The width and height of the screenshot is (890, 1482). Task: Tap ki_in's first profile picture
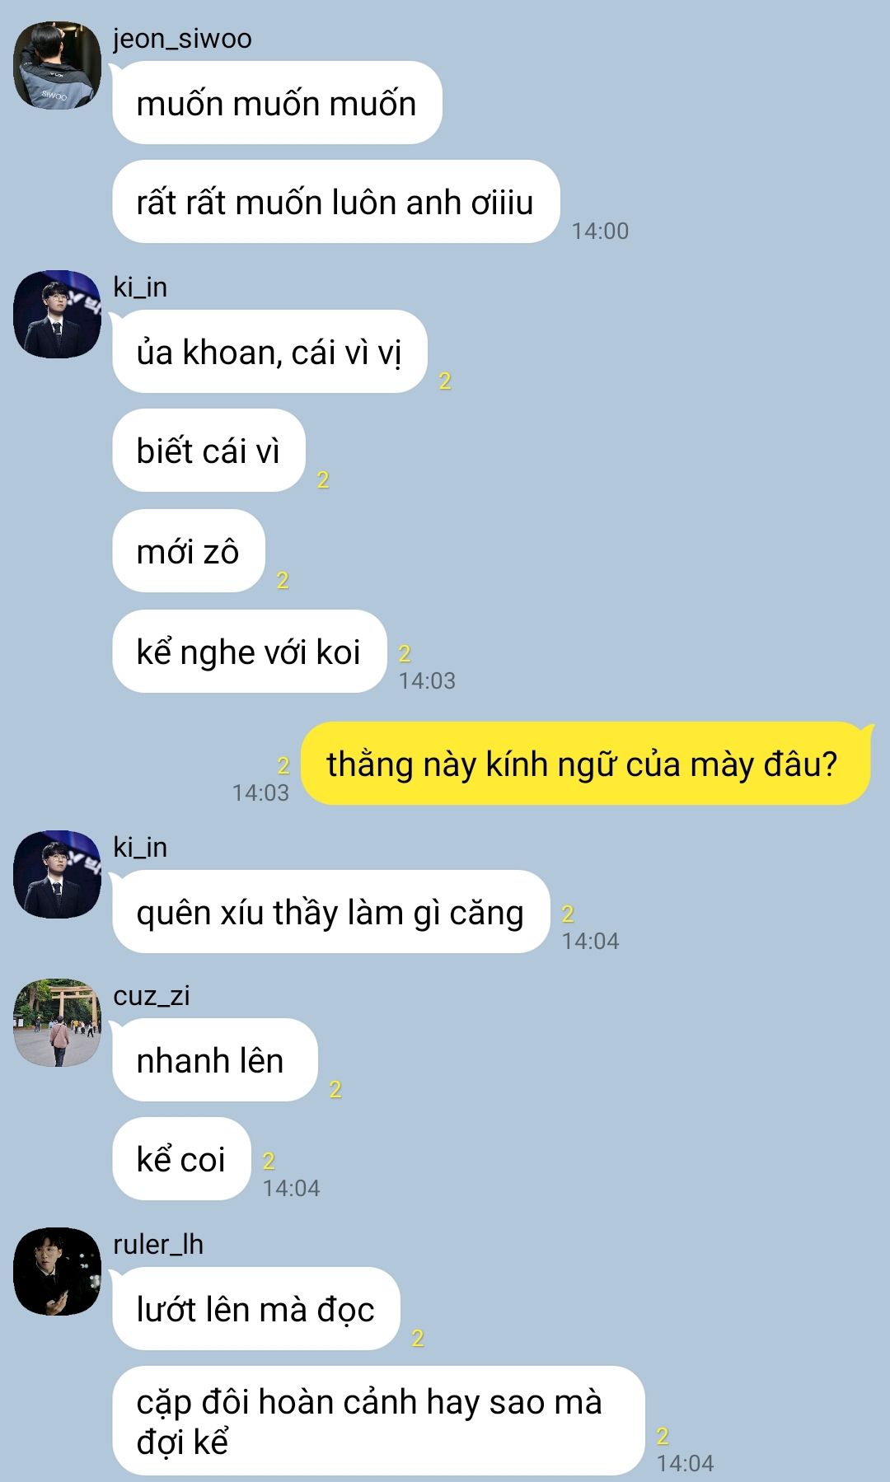57,315
